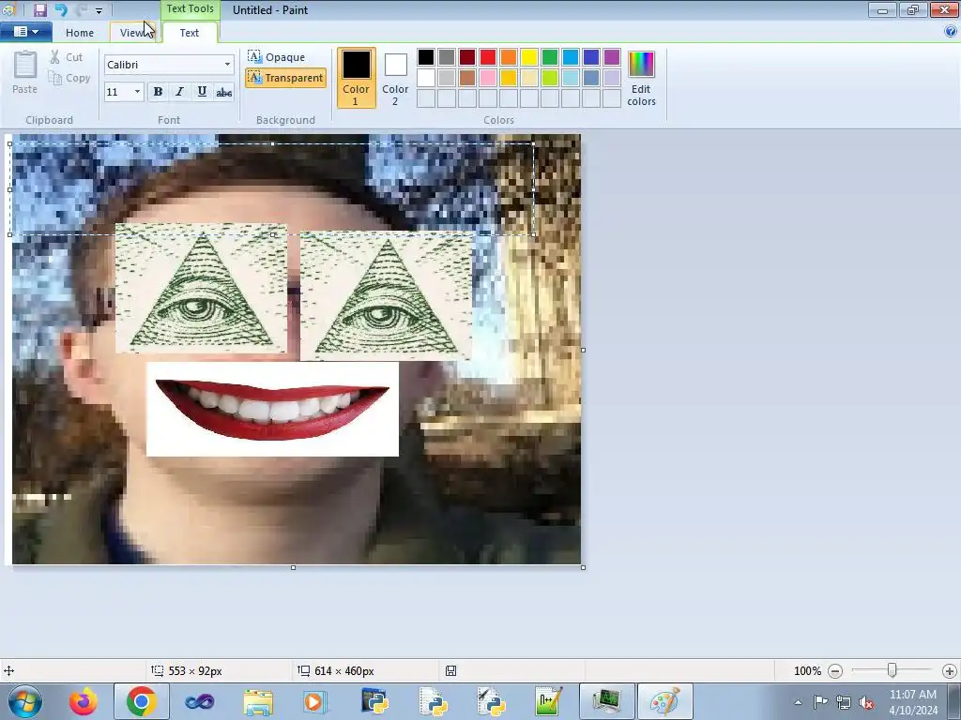Select the Color 1 foreground box
Viewport: 961px width, 720px height.
(356, 78)
